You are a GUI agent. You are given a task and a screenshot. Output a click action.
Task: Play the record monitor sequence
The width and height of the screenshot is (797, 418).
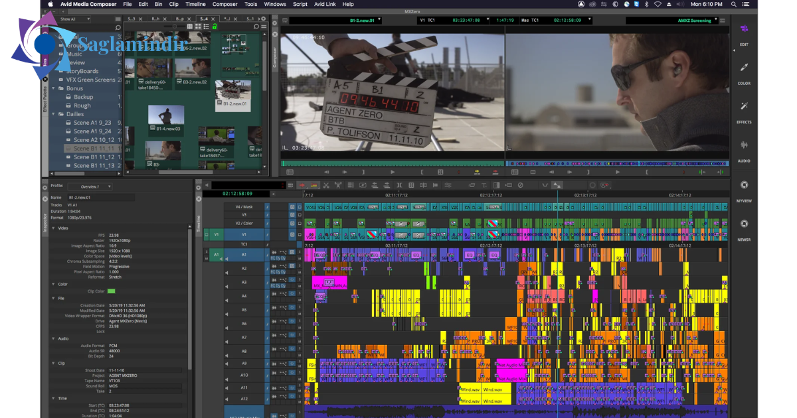[x=618, y=172]
